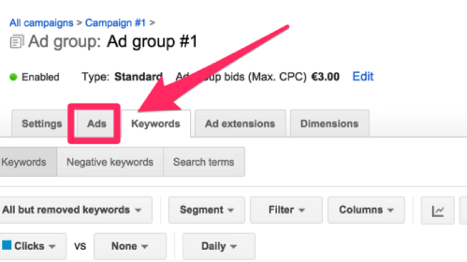Click the ad group document icon

click(x=16, y=42)
